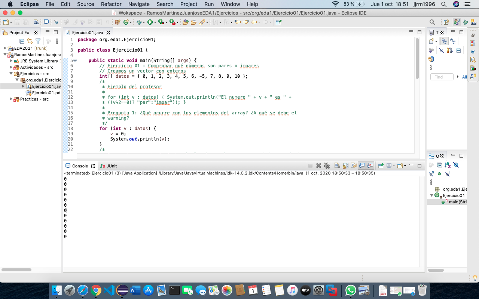The height and width of the screenshot is (299, 479).
Task: Open the Refactor menu
Action: click(111, 4)
